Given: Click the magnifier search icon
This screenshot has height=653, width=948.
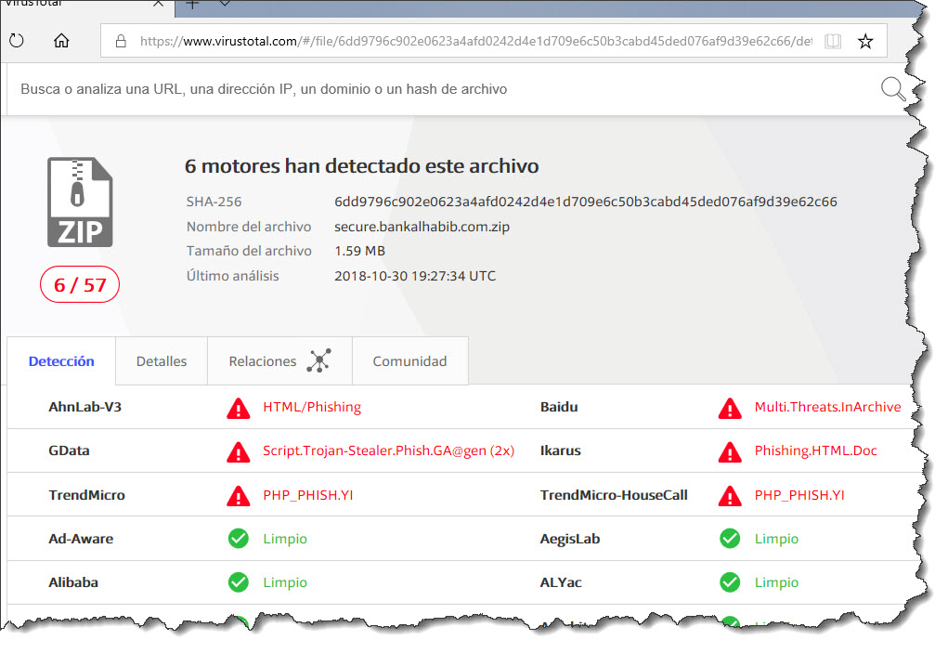Looking at the screenshot, I should click(x=893, y=89).
